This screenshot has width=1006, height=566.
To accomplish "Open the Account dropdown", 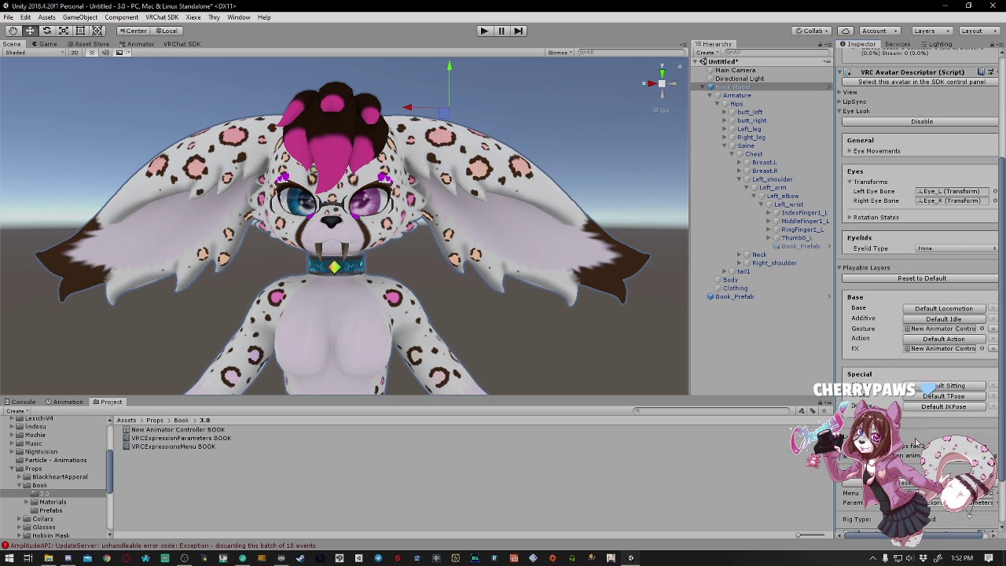I will (879, 31).
